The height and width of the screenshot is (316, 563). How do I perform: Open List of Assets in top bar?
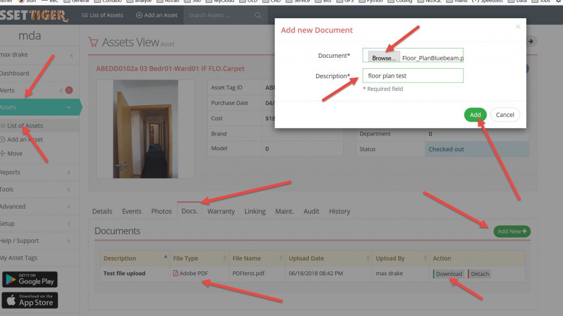tap(102, 15)
